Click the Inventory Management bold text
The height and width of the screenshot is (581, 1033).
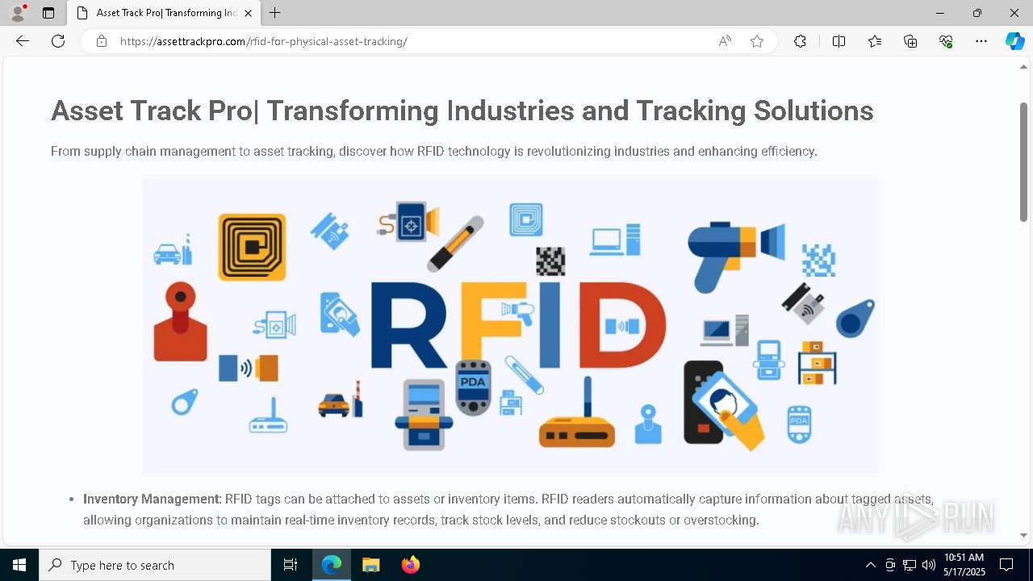pyautogui.click(x=152, y=499)
